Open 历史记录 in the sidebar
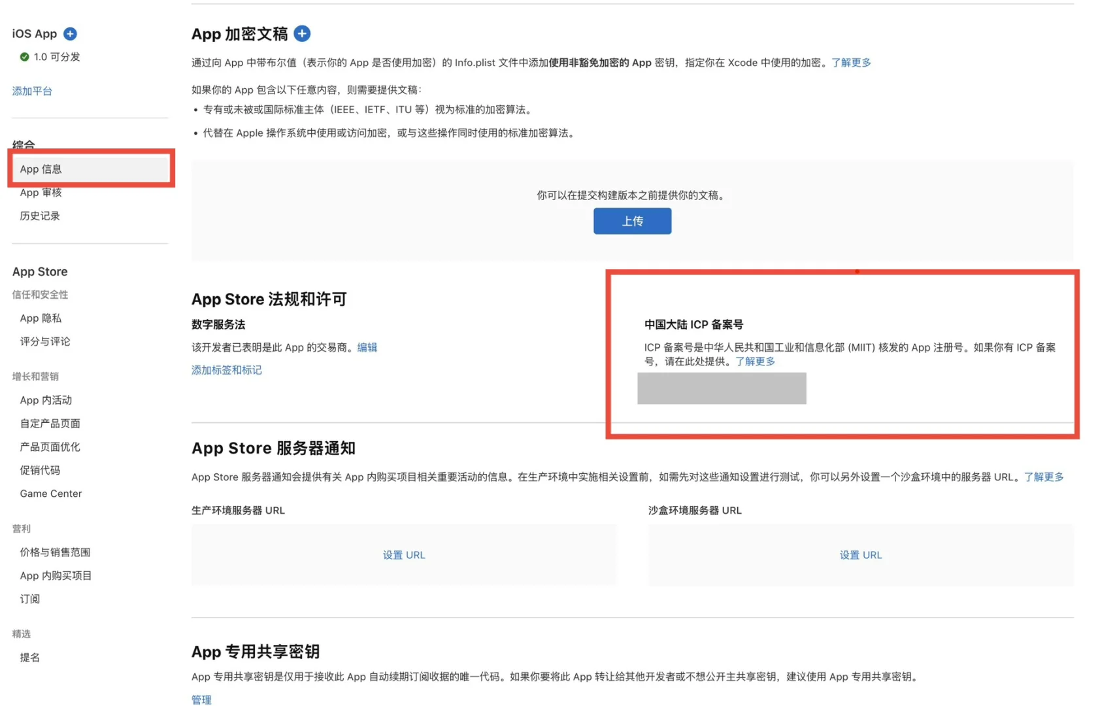The image size is (1100, 706). coord(39,216)
